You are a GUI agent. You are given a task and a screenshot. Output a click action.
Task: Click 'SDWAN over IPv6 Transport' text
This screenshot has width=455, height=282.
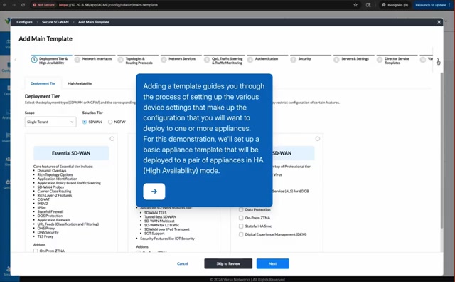167,229
